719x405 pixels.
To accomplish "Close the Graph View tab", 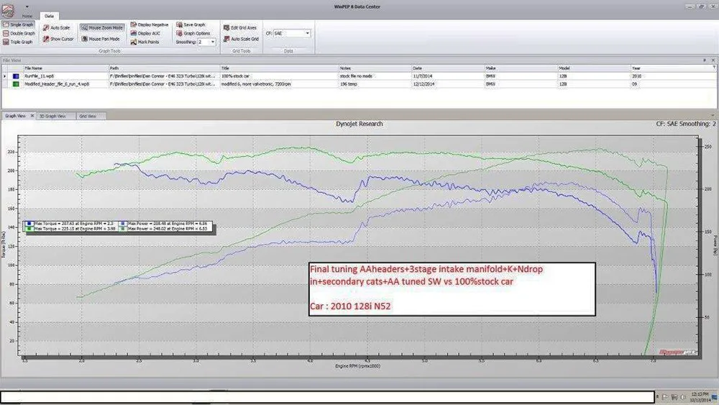I will pyautogui.click(x=32, y=116).
